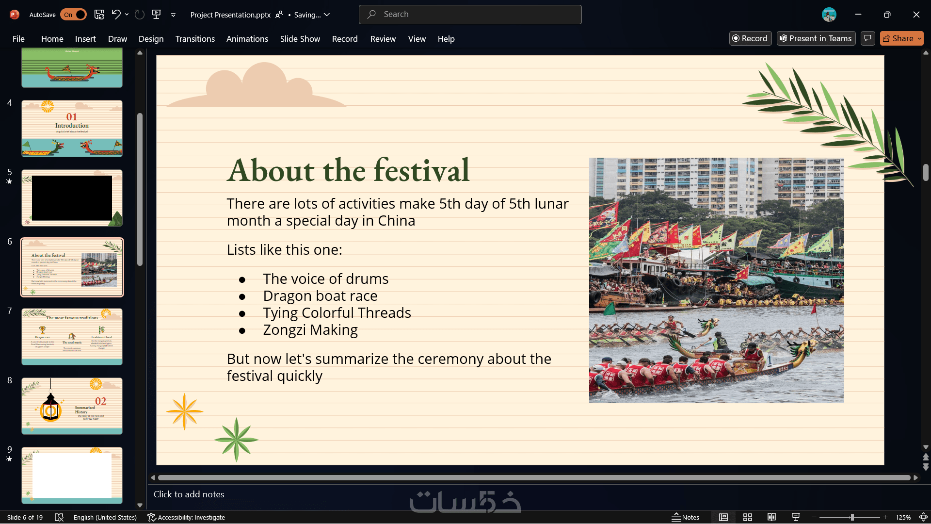Expand the Share button dropdown arrow
Screen dimensions: 931x524
pyautogui.click(x=919, y=38)
